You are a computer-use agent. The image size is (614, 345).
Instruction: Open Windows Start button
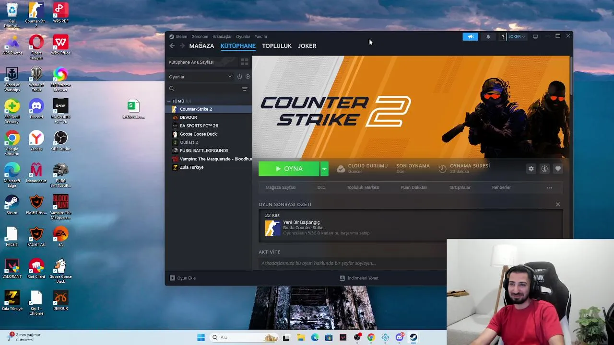201,337
